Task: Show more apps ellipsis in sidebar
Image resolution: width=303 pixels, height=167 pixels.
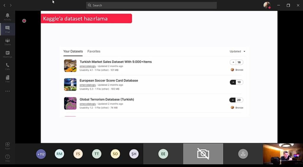Action: click(7, 91)
